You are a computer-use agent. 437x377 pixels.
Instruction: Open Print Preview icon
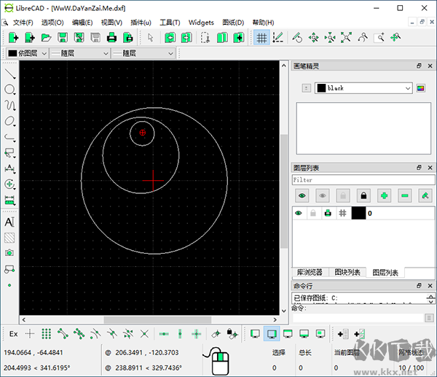point(128,37)
